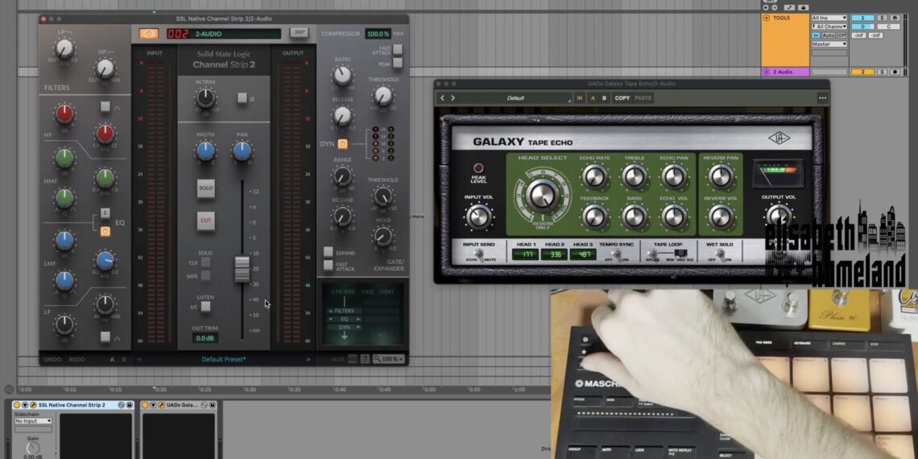918x459 pixels.
Task: Toggle the DYN power icon
Action: pos(342,144)
